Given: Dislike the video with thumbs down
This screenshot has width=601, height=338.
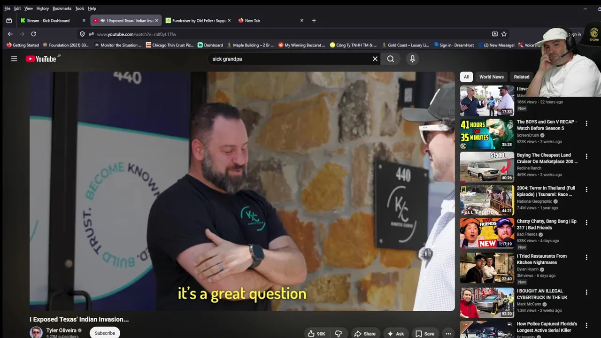Looking at the screenshot, I should click(x=339, y=334).
